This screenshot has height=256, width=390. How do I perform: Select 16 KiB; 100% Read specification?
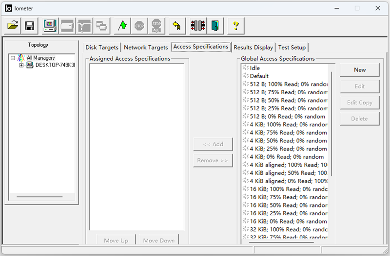[285, 189]
